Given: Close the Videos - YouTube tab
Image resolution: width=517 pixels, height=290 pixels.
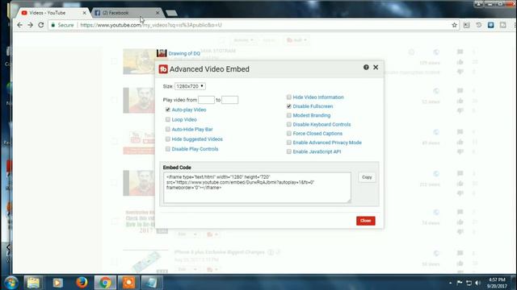Looking at the screenshot, I should click(84, 13).
